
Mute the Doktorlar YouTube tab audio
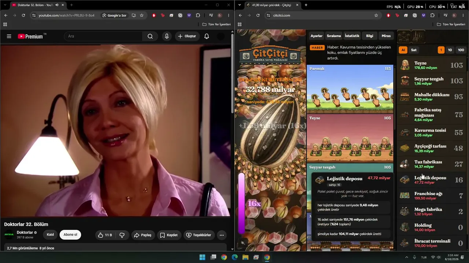(x=57, y=5)
